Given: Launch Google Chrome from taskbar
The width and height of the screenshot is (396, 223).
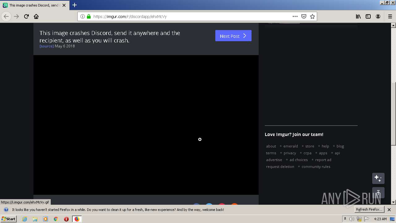Looking at the screenshot, I should [x=56, y=219].
